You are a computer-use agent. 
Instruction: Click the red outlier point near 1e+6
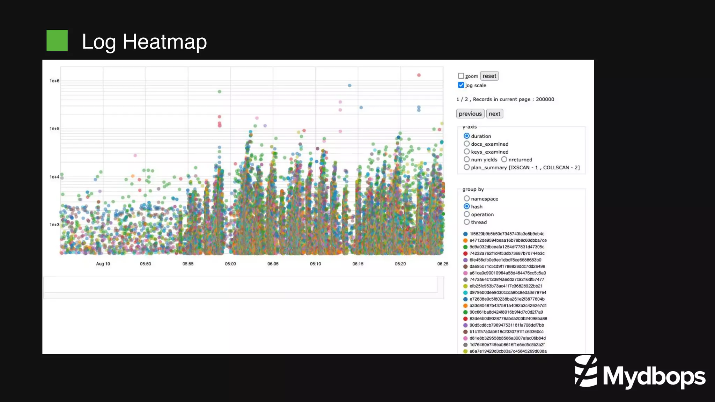[419, 75]
